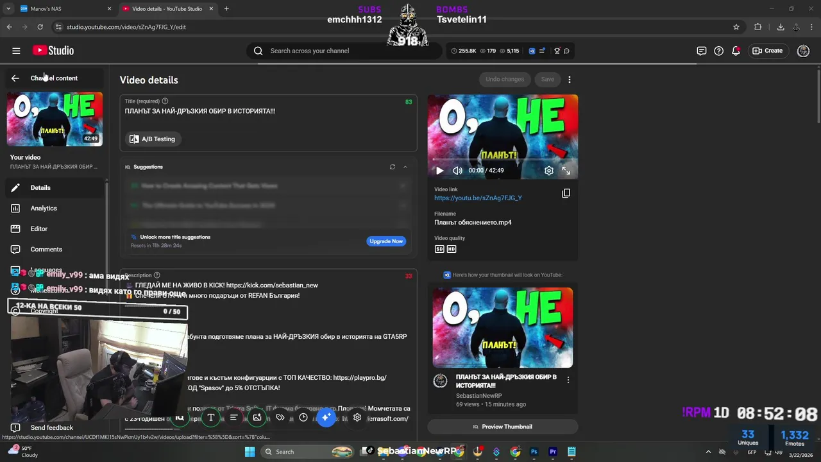Click the HD video quality badge
Screen dimensions: 821x462
pyautogui.click(x=452, y=249)
